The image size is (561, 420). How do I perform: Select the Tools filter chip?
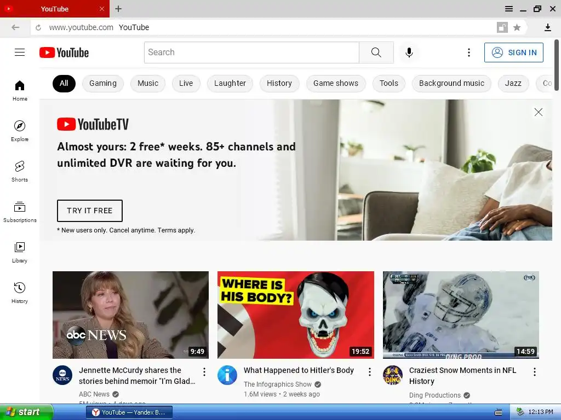point(389,84)
